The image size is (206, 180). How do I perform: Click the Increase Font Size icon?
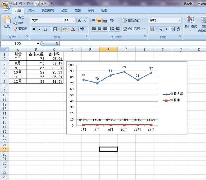tap(80, 20)
